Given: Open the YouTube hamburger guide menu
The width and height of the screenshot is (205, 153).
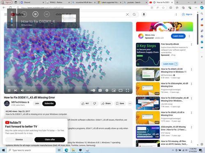Looking at the screenshot, I should [x=6, y=14].
